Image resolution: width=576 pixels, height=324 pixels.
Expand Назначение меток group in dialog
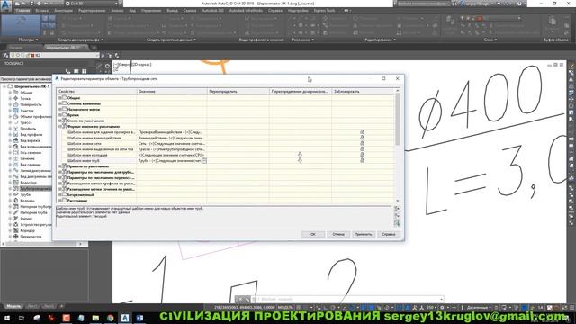point(60,110)
